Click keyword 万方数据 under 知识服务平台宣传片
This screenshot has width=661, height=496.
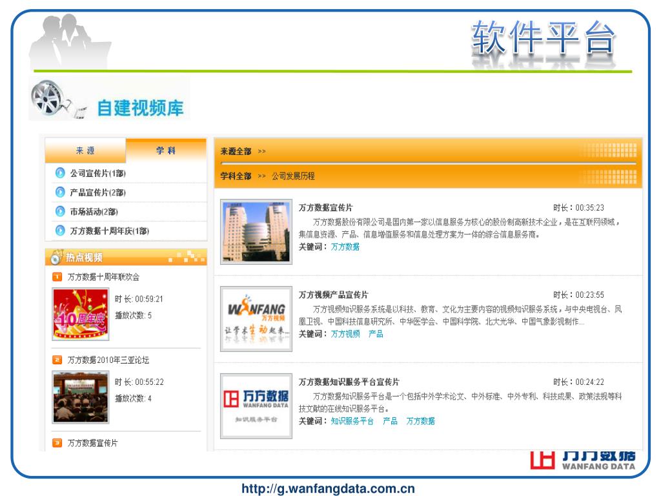tap(420, 421)
